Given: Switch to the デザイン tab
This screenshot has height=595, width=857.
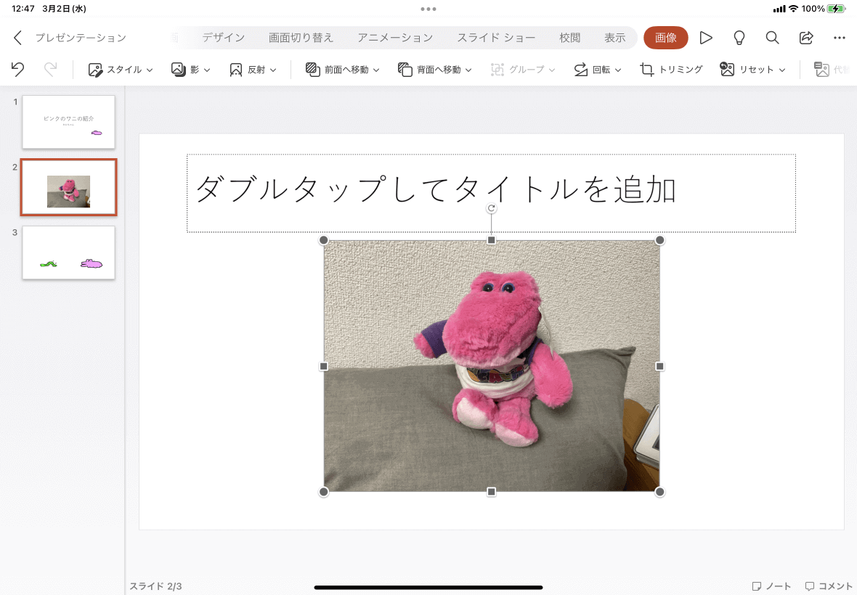Looking at the screenshot, I should point(224,38).
